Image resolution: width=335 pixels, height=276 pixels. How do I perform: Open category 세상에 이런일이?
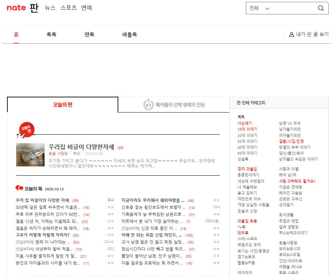point(251,181)
